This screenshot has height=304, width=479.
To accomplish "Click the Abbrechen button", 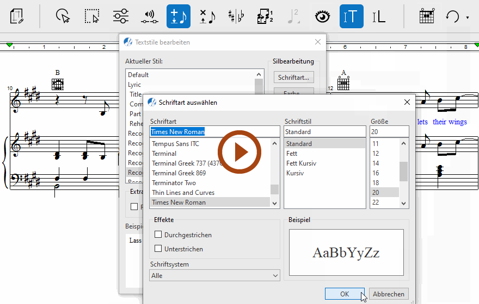I will click(389, 294).
